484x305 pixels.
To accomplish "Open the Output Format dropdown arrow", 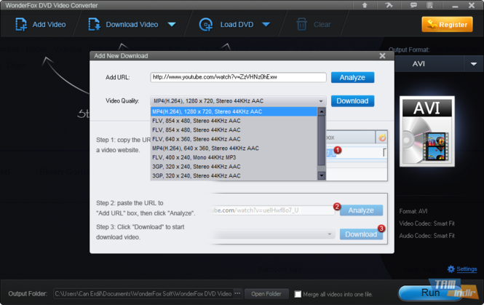I will click(x=474, y=64).
